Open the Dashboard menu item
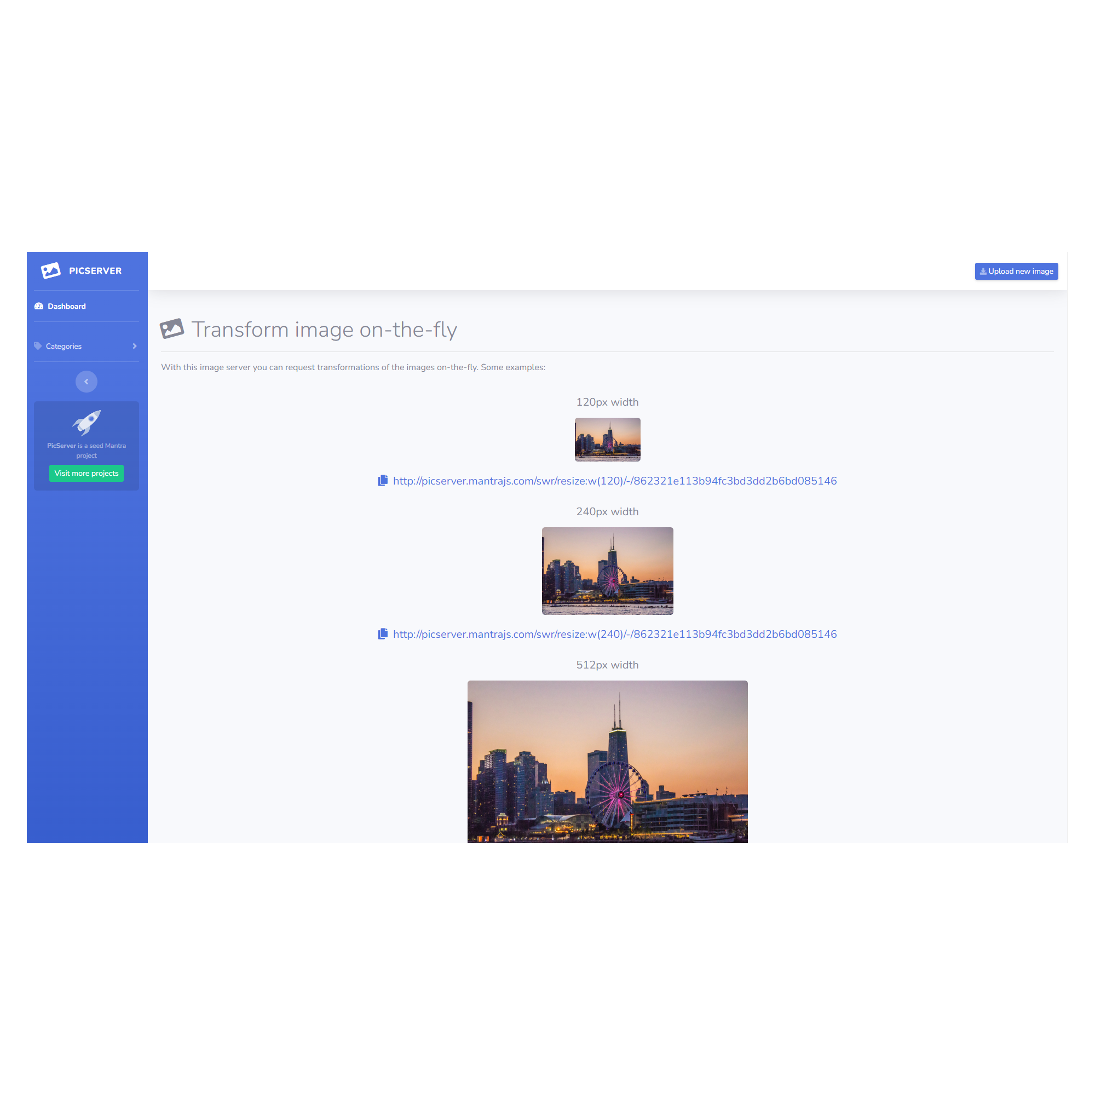 coord(86,306)
